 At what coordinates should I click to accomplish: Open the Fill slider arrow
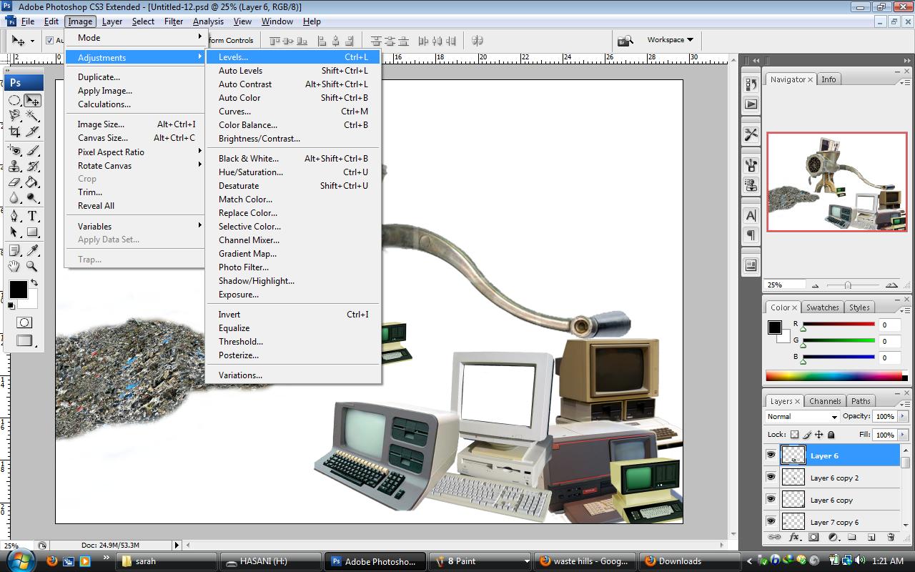tap(903, 435)
